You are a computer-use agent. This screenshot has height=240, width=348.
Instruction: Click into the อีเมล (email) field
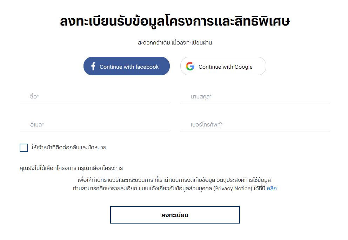pyautogui.click(x=95, y=125)
